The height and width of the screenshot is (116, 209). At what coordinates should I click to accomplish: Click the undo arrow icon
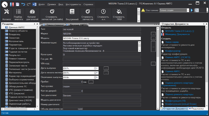[x=23, y=4]
